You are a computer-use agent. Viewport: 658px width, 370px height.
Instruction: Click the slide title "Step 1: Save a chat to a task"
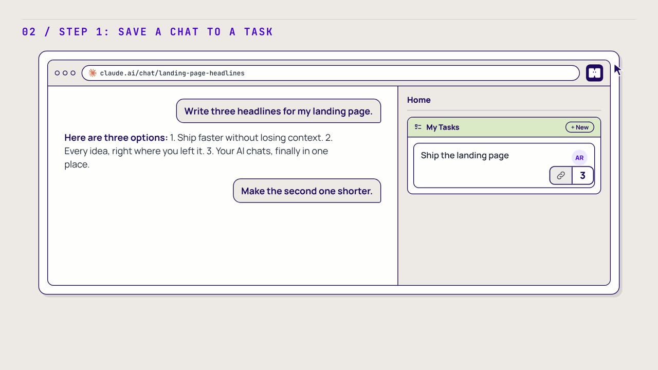166,32
